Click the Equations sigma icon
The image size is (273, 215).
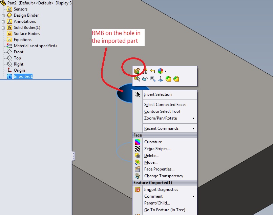[9, 40]
